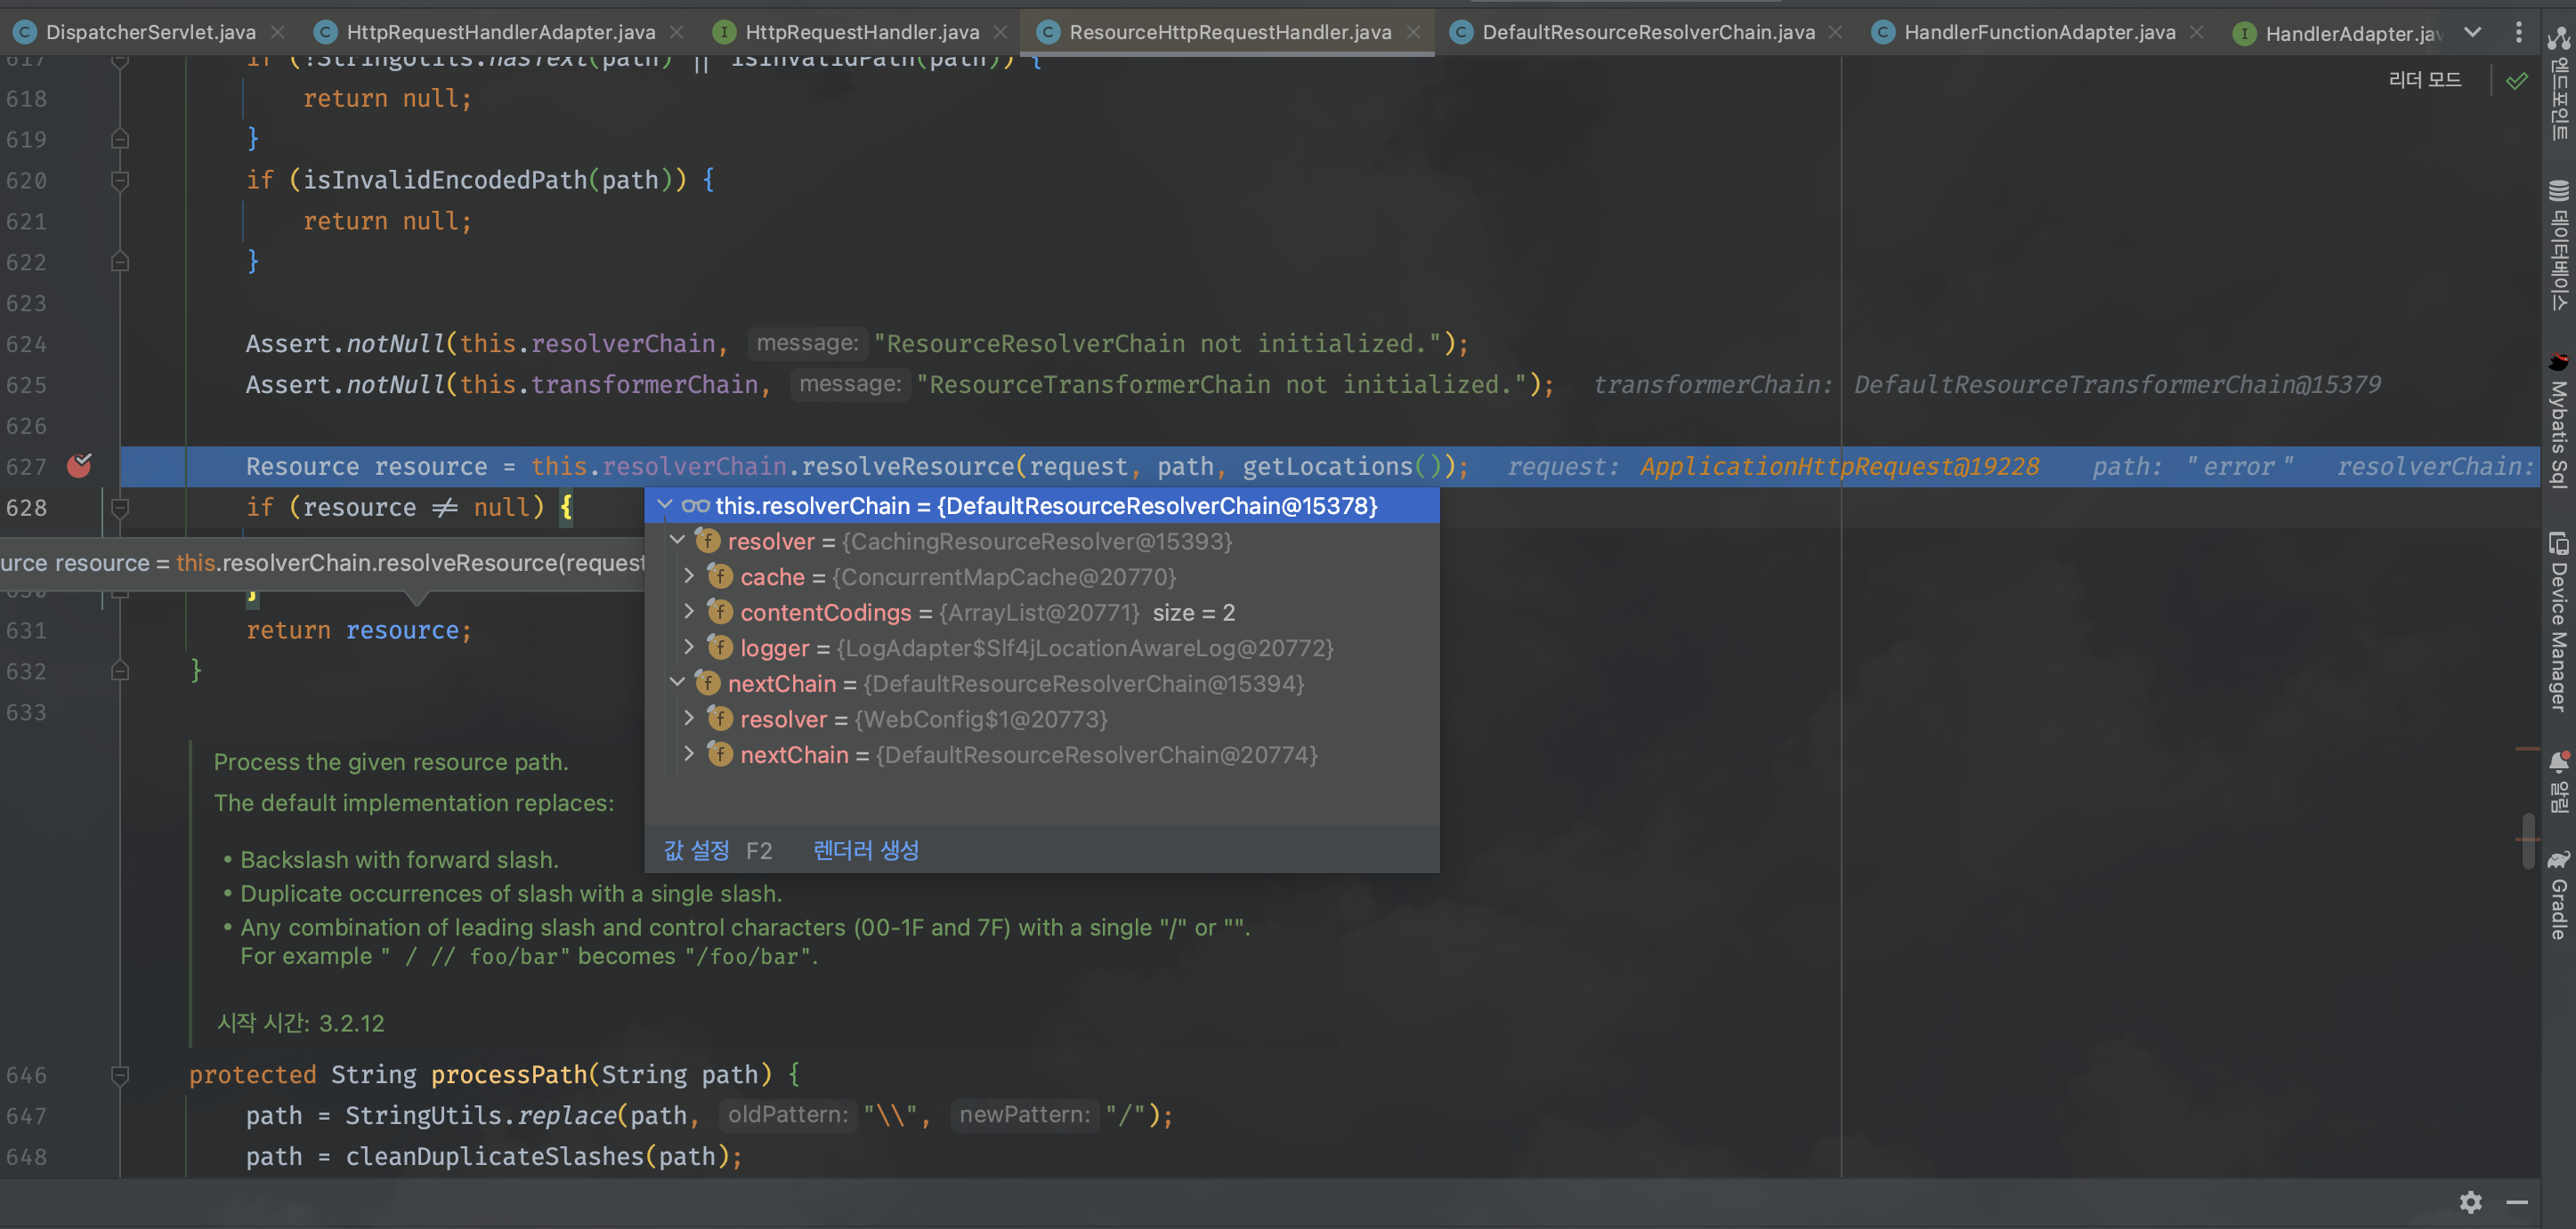This screenshot has width=2576, height=1229.
Task: Open bottom panel settings gear
Action: [2471, 1202]
